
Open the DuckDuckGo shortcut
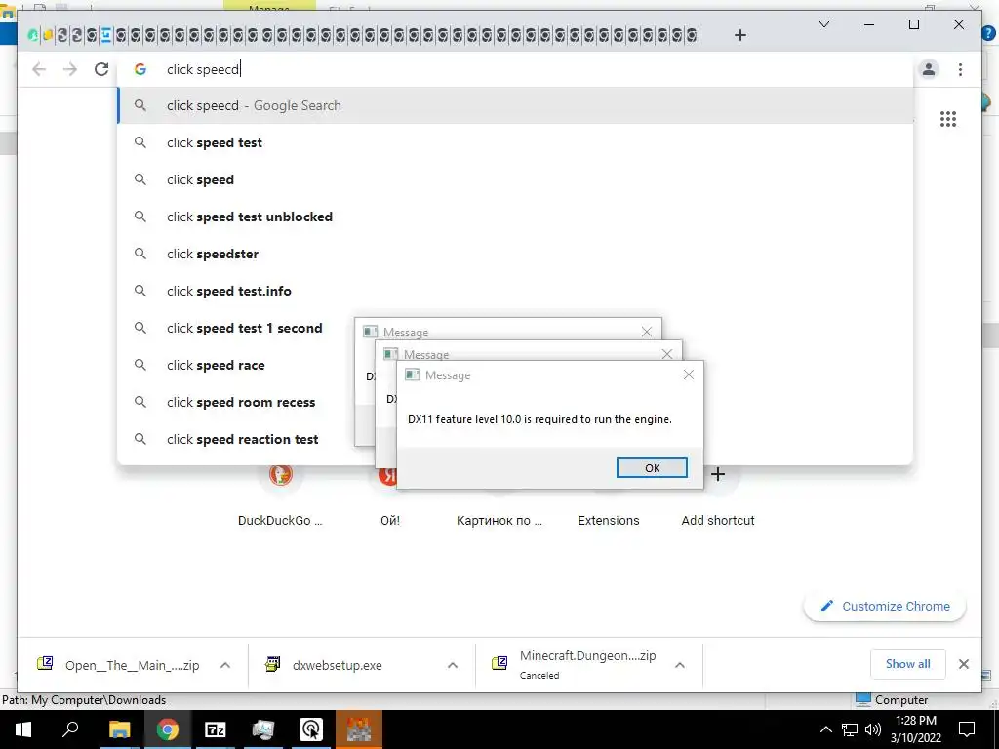point(280,475)
